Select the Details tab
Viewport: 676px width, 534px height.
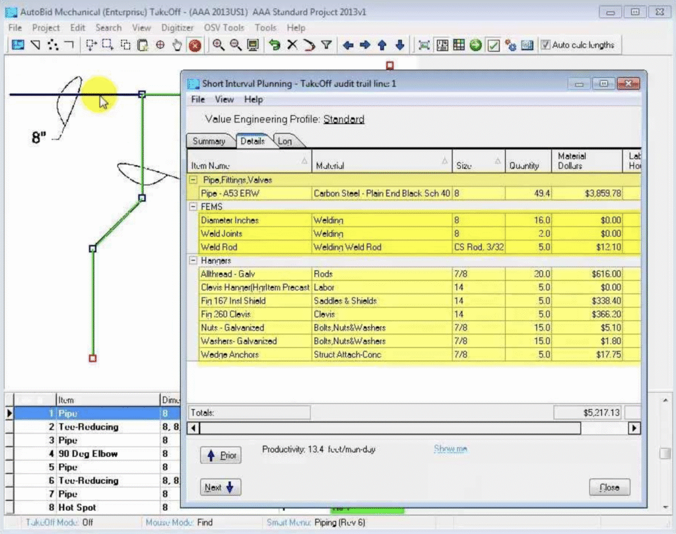point(253,141)
